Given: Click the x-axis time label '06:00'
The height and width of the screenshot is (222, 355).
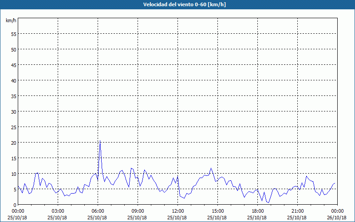Looking at the screenshot, I should pos(98,211).
